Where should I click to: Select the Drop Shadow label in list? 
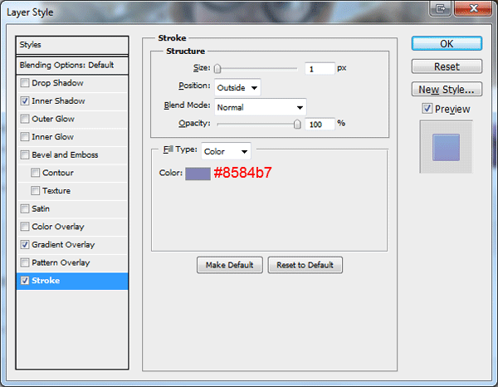click(57, 83)
